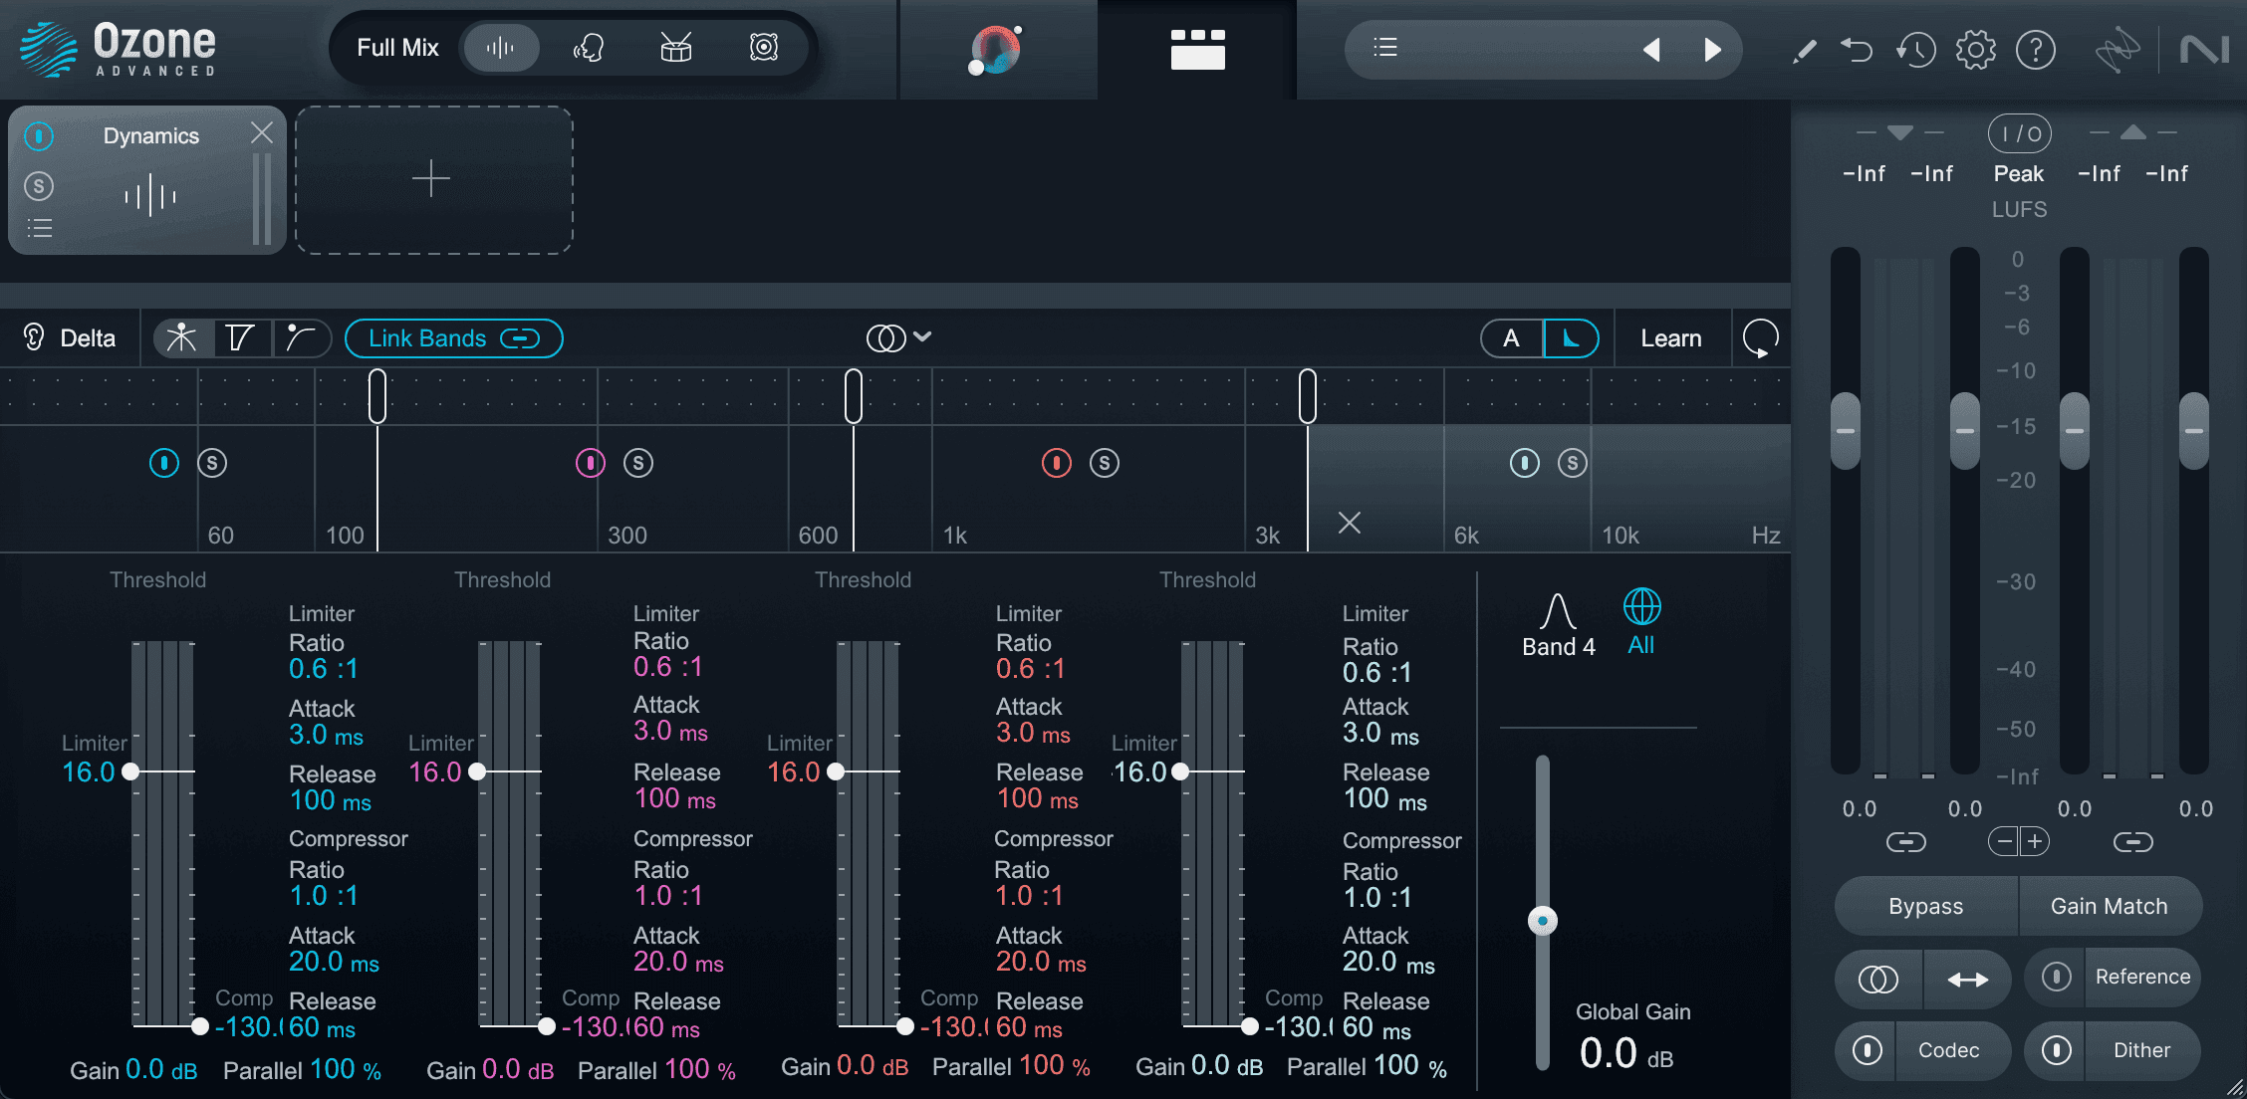Image resolution: width=2247 pixels, height=1099 pixels.
Task: Bypass the pink band 2 power button
Action: tap(591, 463)
